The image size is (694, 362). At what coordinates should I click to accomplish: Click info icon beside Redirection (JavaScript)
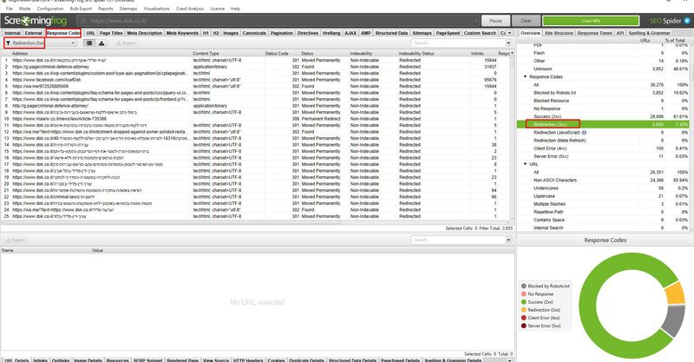(584, 133)
